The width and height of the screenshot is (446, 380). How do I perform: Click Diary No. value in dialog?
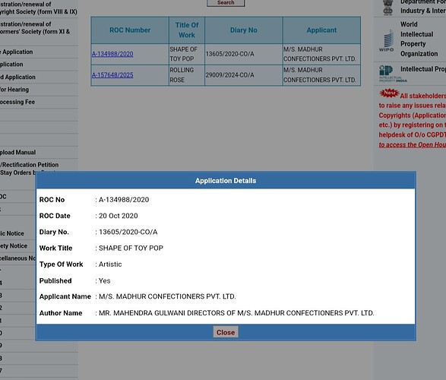(x=128, y=232)
